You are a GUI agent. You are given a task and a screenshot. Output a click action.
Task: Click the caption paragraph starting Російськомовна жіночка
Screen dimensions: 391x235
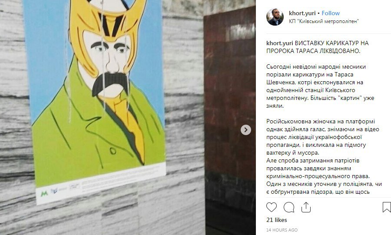point(323,137)
